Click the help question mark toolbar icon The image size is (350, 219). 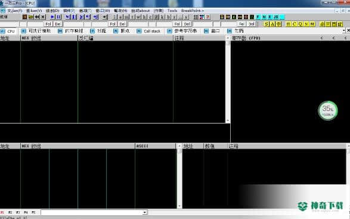(x=207, y=17)
